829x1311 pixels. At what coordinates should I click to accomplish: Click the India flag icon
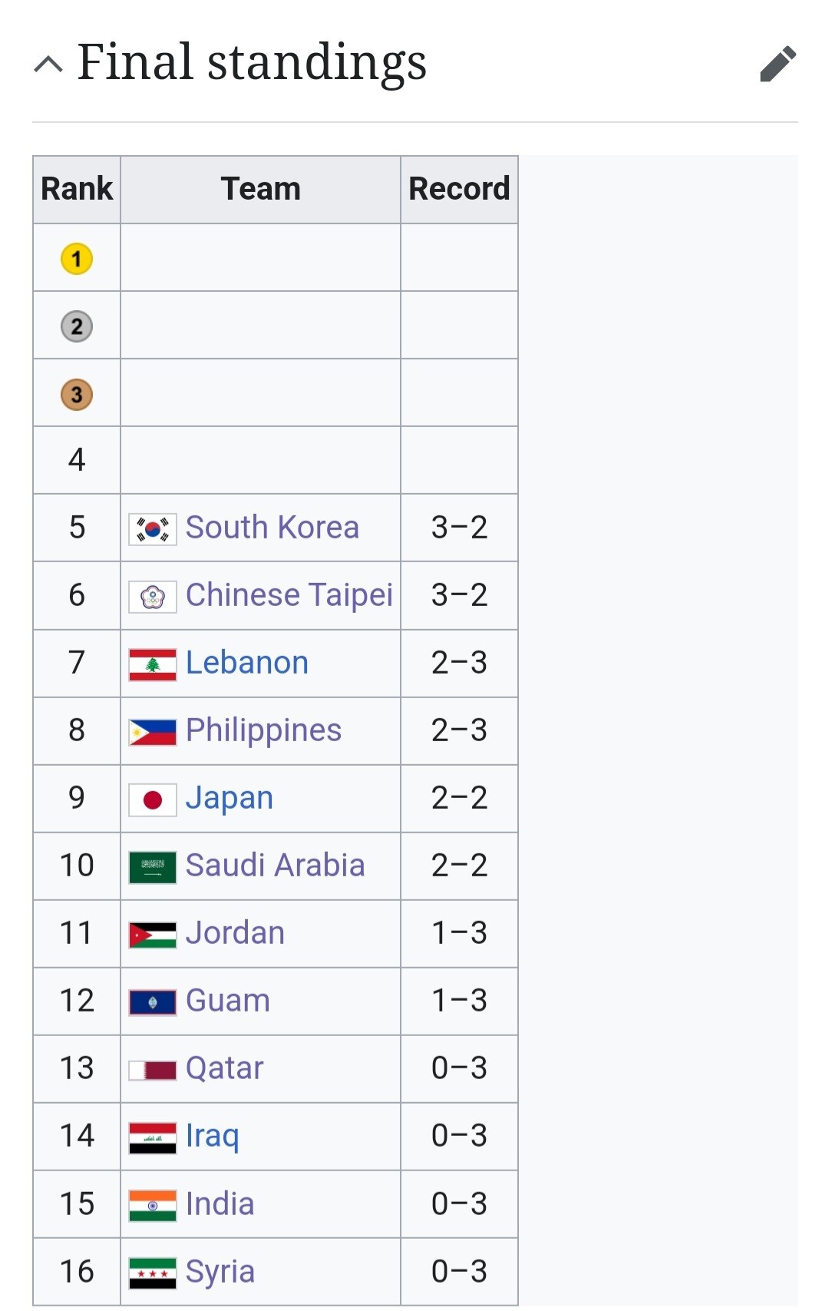click(153, 1205)
